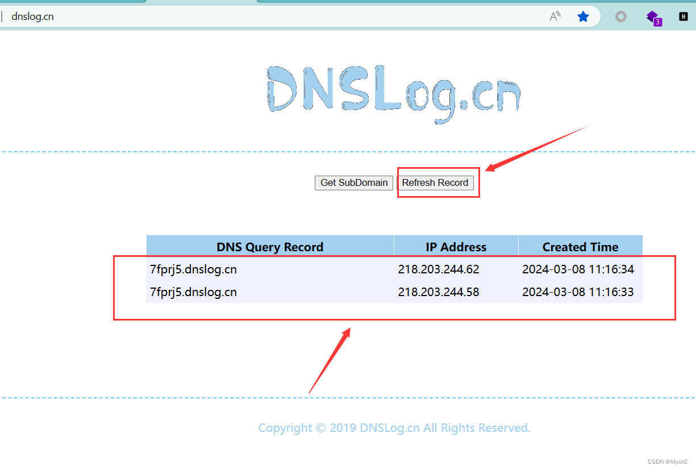Click the black H extension icon
Screen dimensions: 696x470
(684, 16)
